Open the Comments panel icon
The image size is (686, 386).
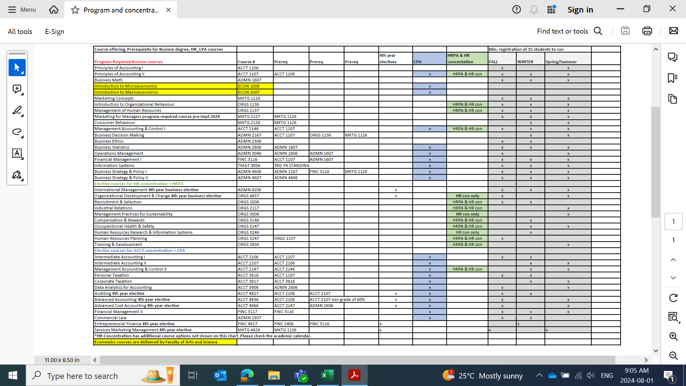[673, 57]
